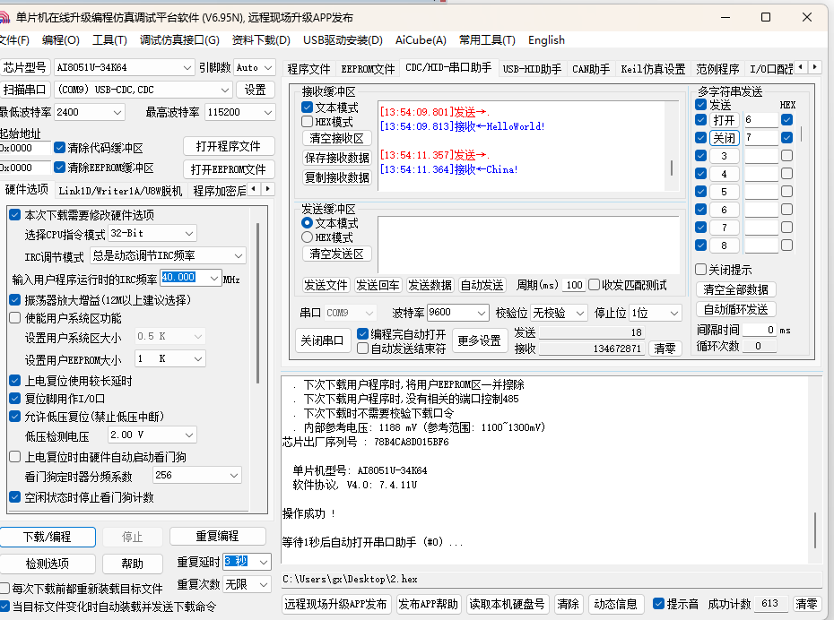Click hardware options panel vertical scrollbar
834x620 pixels.
tap(258, 303)
